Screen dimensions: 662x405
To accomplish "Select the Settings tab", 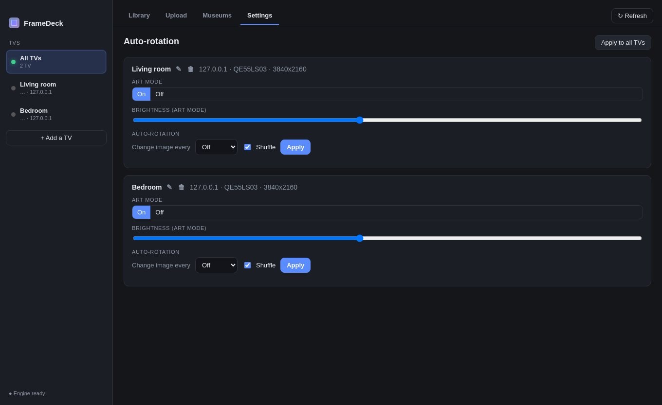I will coord(260,15).
